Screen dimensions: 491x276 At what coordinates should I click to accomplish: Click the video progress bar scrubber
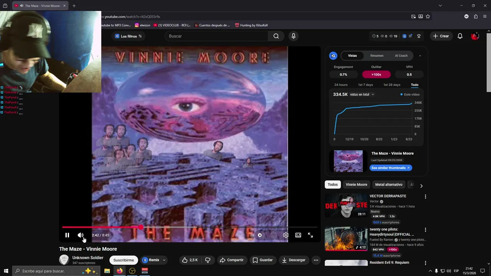point(141,227)
